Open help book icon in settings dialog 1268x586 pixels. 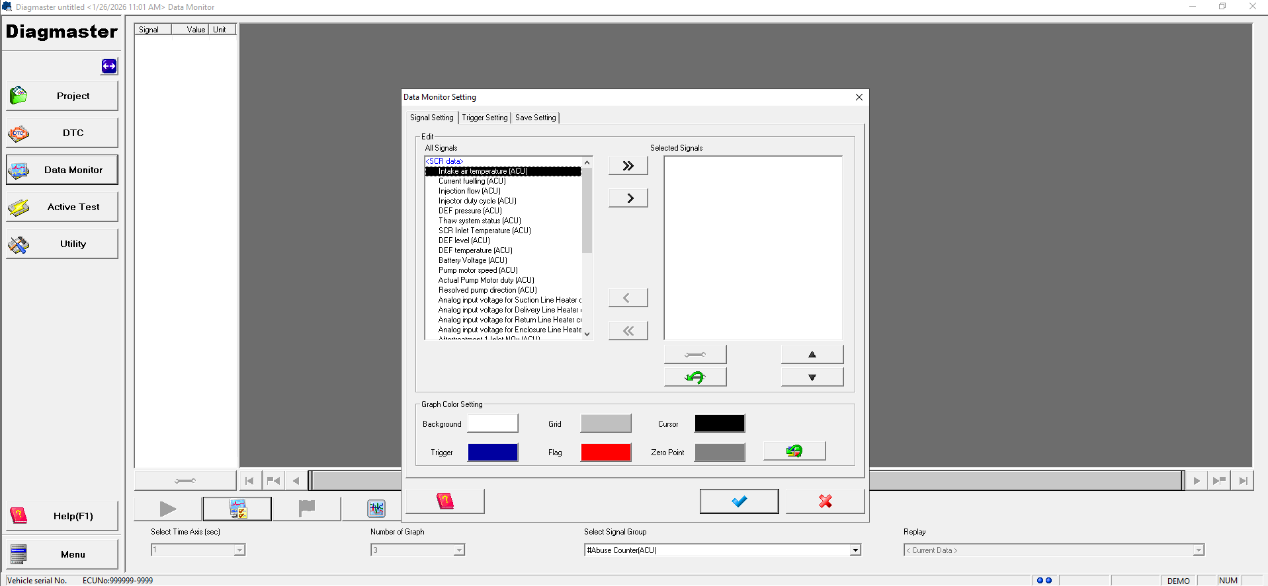coord(445,501)
